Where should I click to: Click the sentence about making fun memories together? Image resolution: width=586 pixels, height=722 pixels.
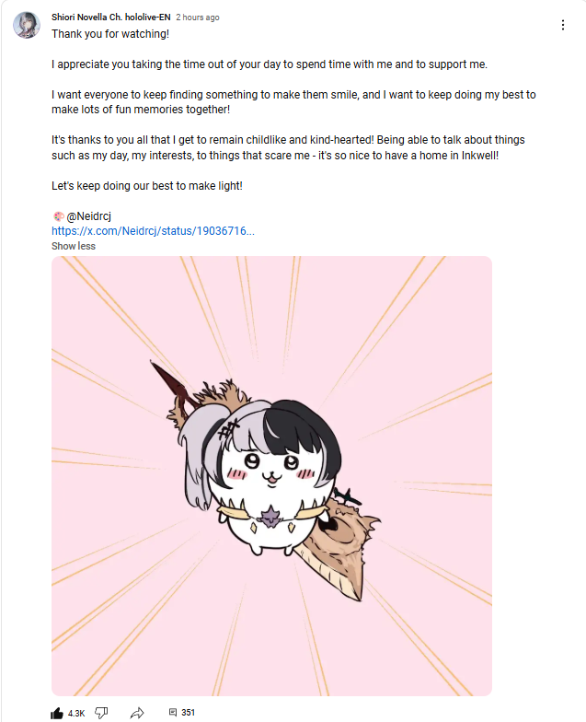[x=293, y=101]
